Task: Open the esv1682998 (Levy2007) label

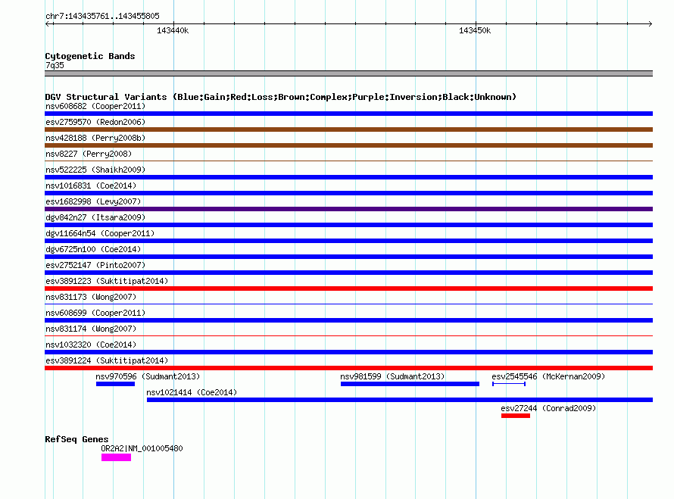Action: [x=93, y=201]
